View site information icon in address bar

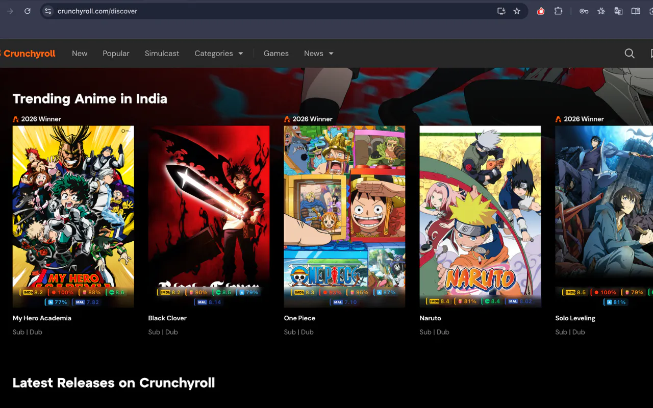click(x=47, y=11)
